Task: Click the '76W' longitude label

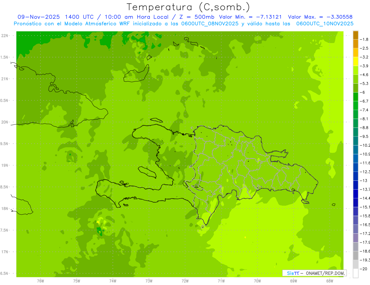Action: (40, 281)
